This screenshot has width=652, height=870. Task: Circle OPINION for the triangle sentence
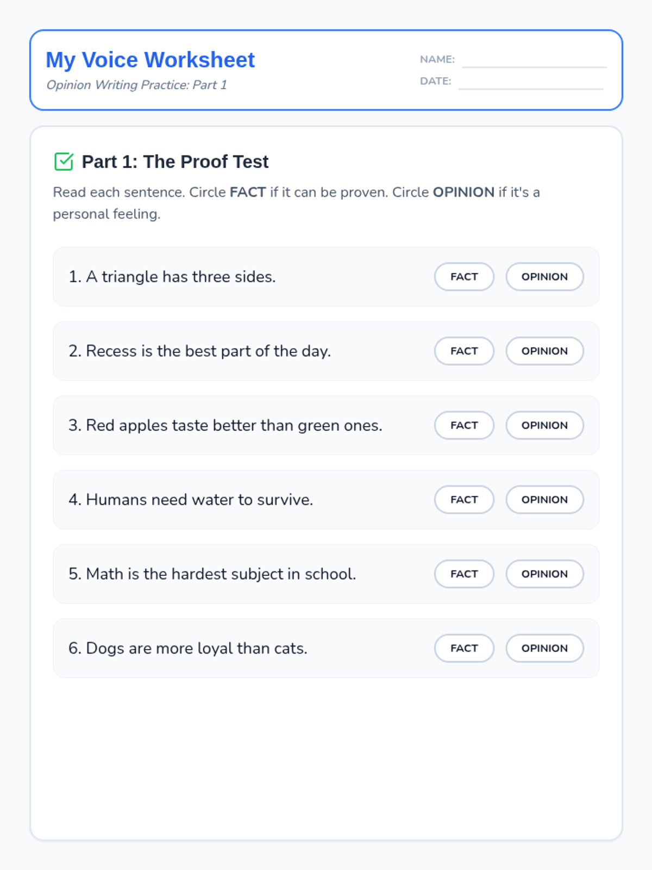tap(544, 277)
